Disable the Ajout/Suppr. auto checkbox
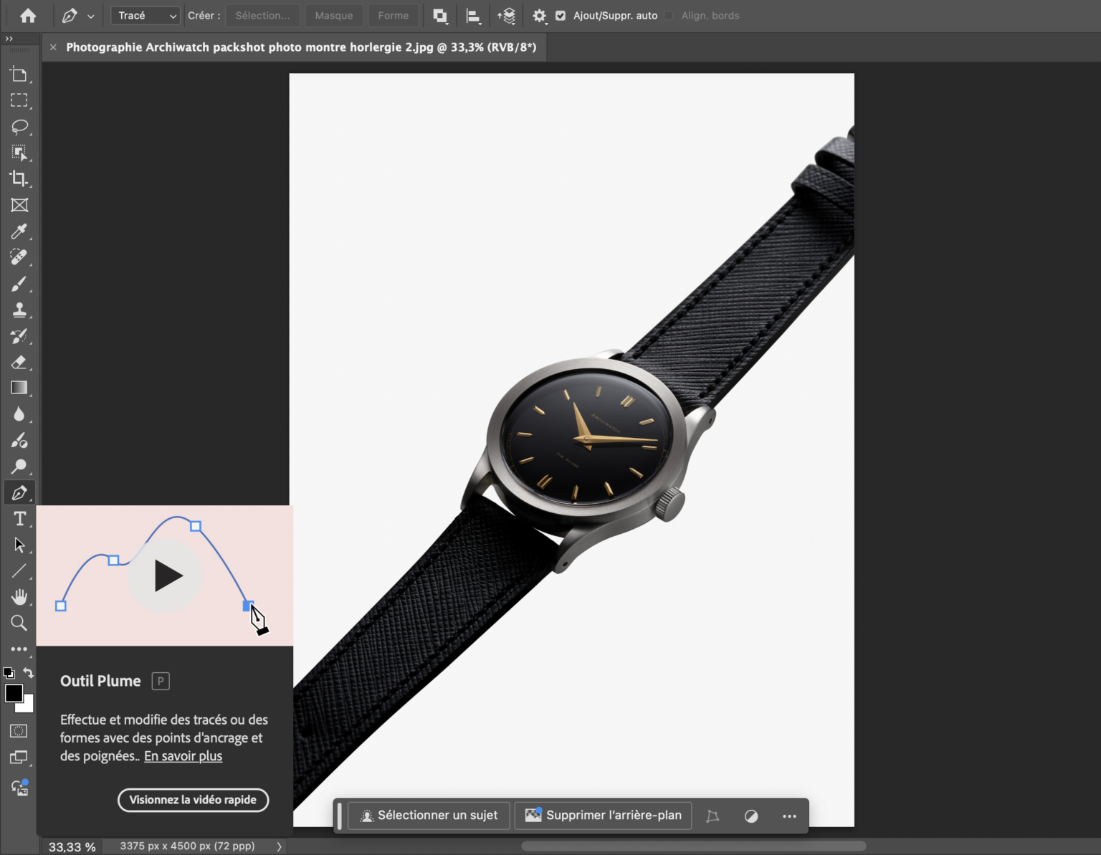This screenshot has height=855, width=1101. click(x=561, y=16)
